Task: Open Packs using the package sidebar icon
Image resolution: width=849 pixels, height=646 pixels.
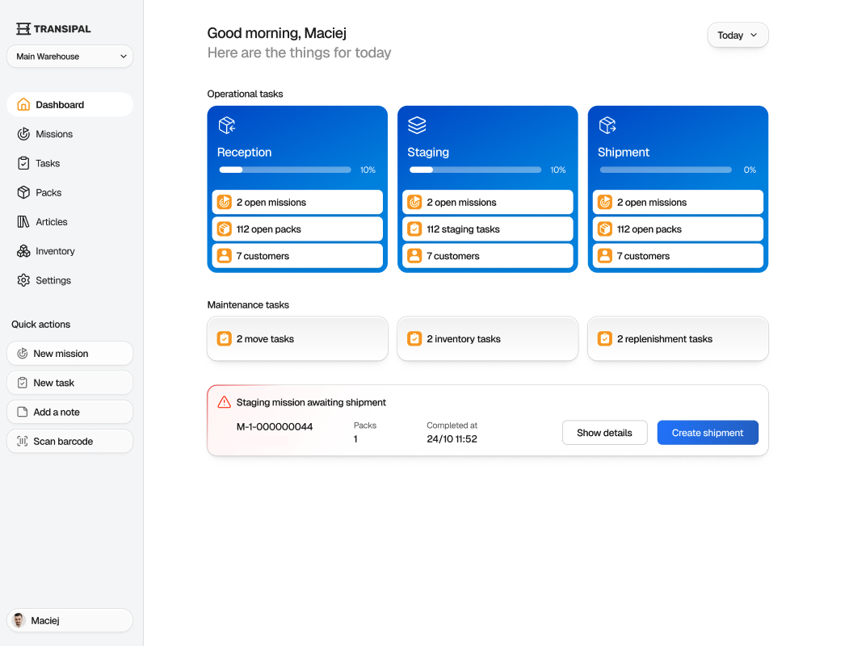Action: point(24,192)
